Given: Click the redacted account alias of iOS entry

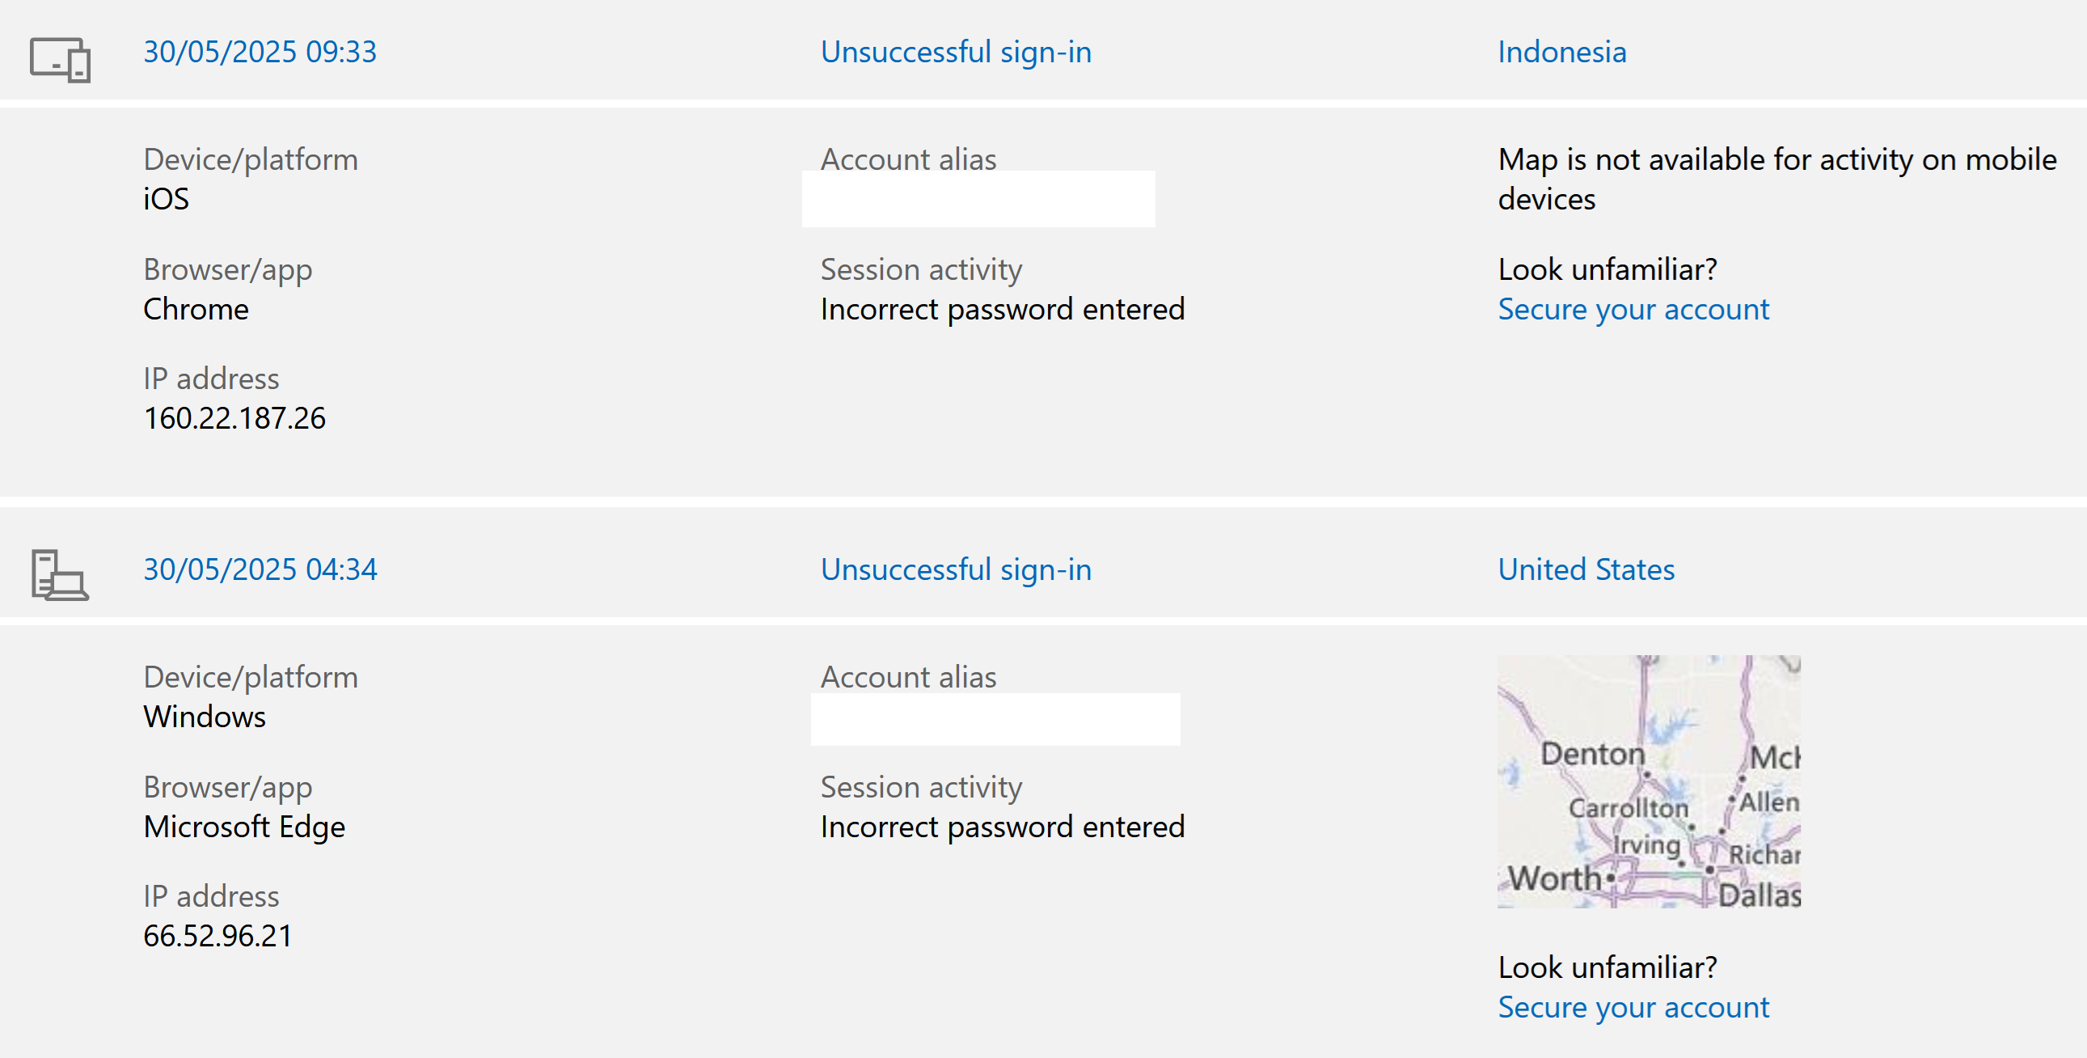Looking at the screenshot, I should click(x=978, y=200).
